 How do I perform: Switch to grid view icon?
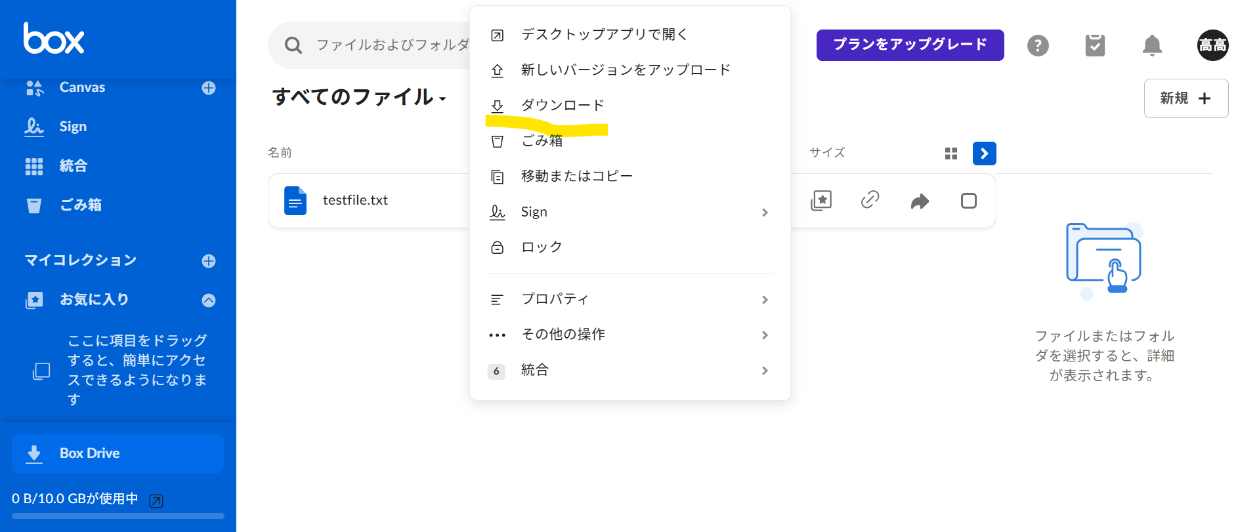pyautogui.click(x=951, y=153)
